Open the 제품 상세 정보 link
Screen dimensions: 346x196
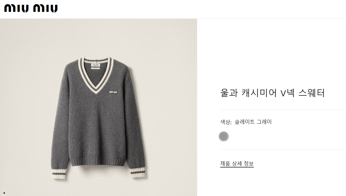[x=237, y=164]
